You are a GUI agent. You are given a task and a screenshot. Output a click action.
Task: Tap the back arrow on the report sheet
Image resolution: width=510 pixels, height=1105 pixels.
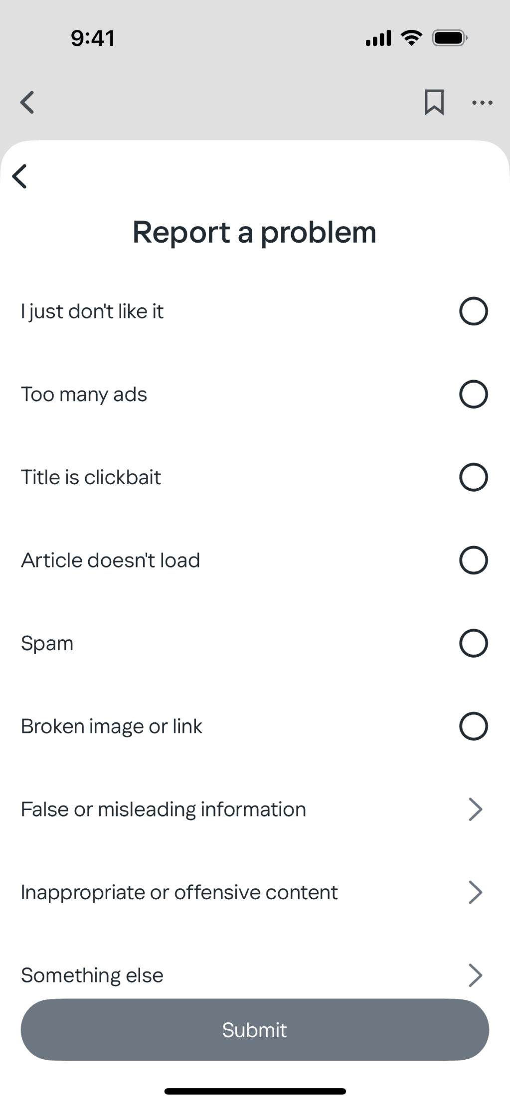19,176
